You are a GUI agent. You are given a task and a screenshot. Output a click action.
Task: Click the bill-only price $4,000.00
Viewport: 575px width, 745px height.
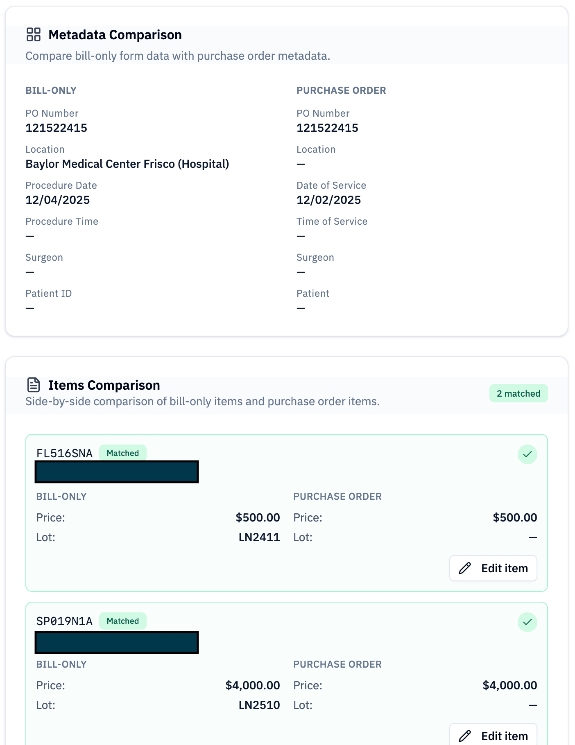click(253, 686)
